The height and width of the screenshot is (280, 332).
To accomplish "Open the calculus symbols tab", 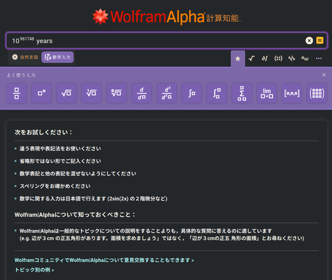I will [265, 58].
